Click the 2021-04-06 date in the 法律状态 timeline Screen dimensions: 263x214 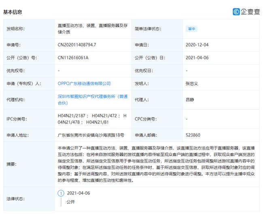point(78,193)
